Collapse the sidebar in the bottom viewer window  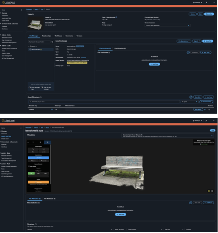pos(21,128)
